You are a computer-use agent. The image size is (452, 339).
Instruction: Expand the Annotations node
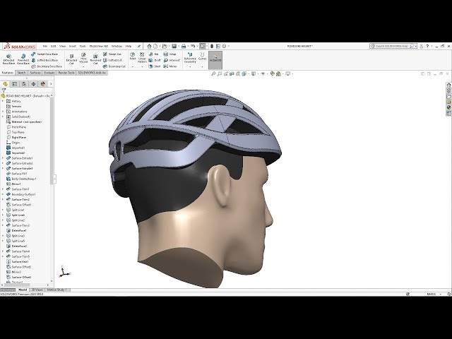3,112
